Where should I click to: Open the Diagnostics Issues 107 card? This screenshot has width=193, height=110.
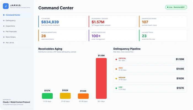coord(163,22)
